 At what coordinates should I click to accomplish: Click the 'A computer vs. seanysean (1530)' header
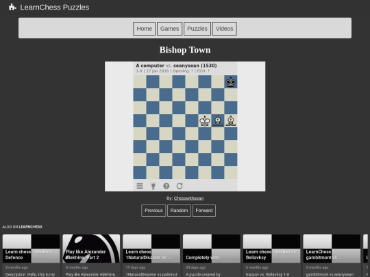pyautogui.click(x=176, y=66)
